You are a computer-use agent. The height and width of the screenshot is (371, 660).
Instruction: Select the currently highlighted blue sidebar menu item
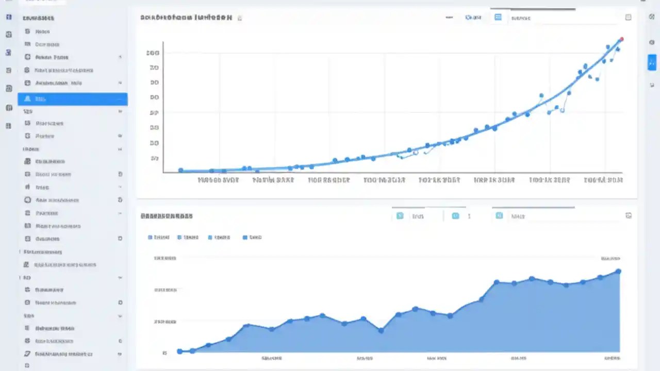72,98
